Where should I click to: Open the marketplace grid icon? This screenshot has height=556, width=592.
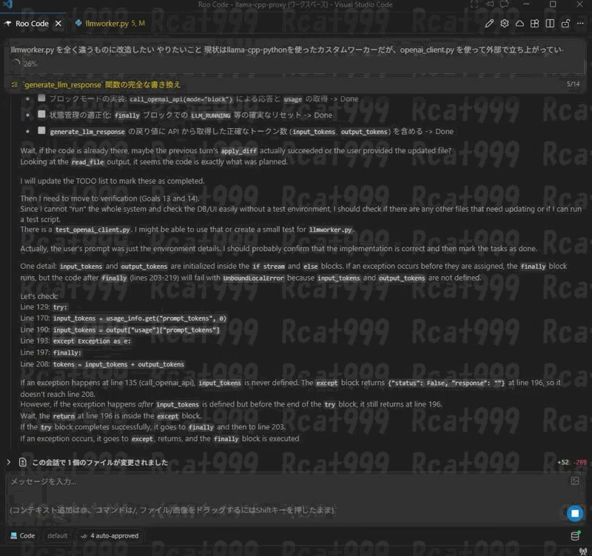pyautogui.click(x=534, y=24)
